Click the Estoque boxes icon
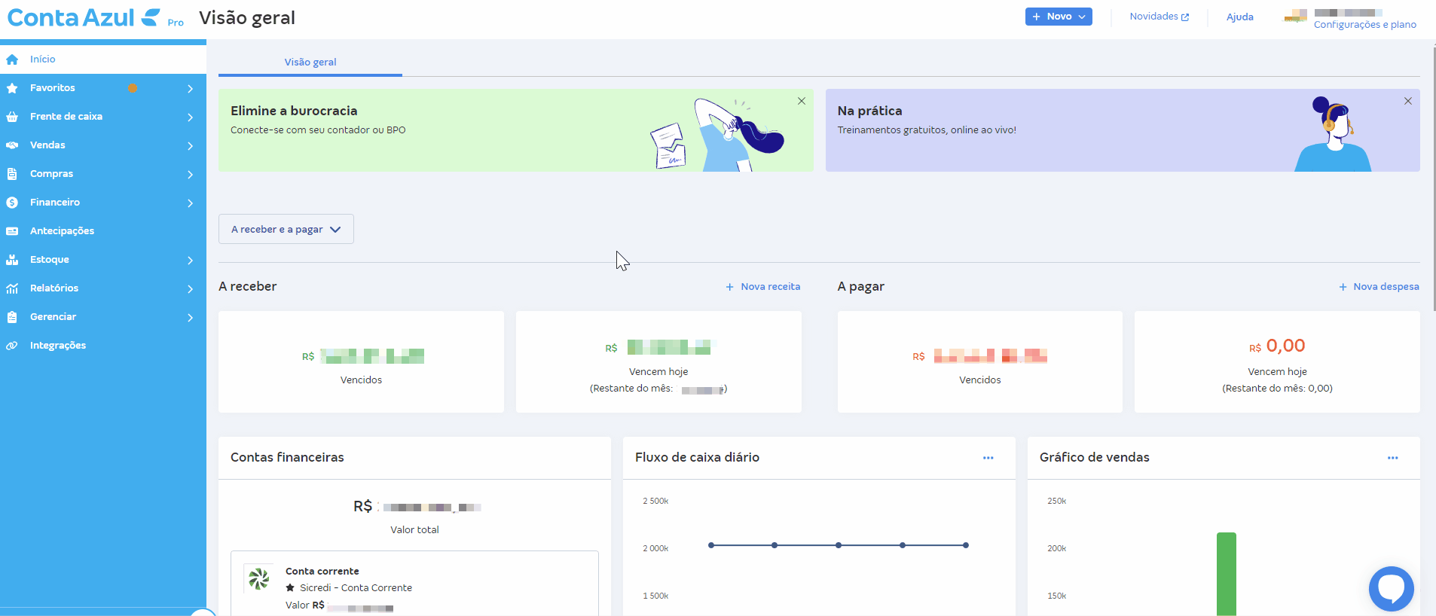The height and width of the screenshot is (616, 1436). click(x=12, y=260)
